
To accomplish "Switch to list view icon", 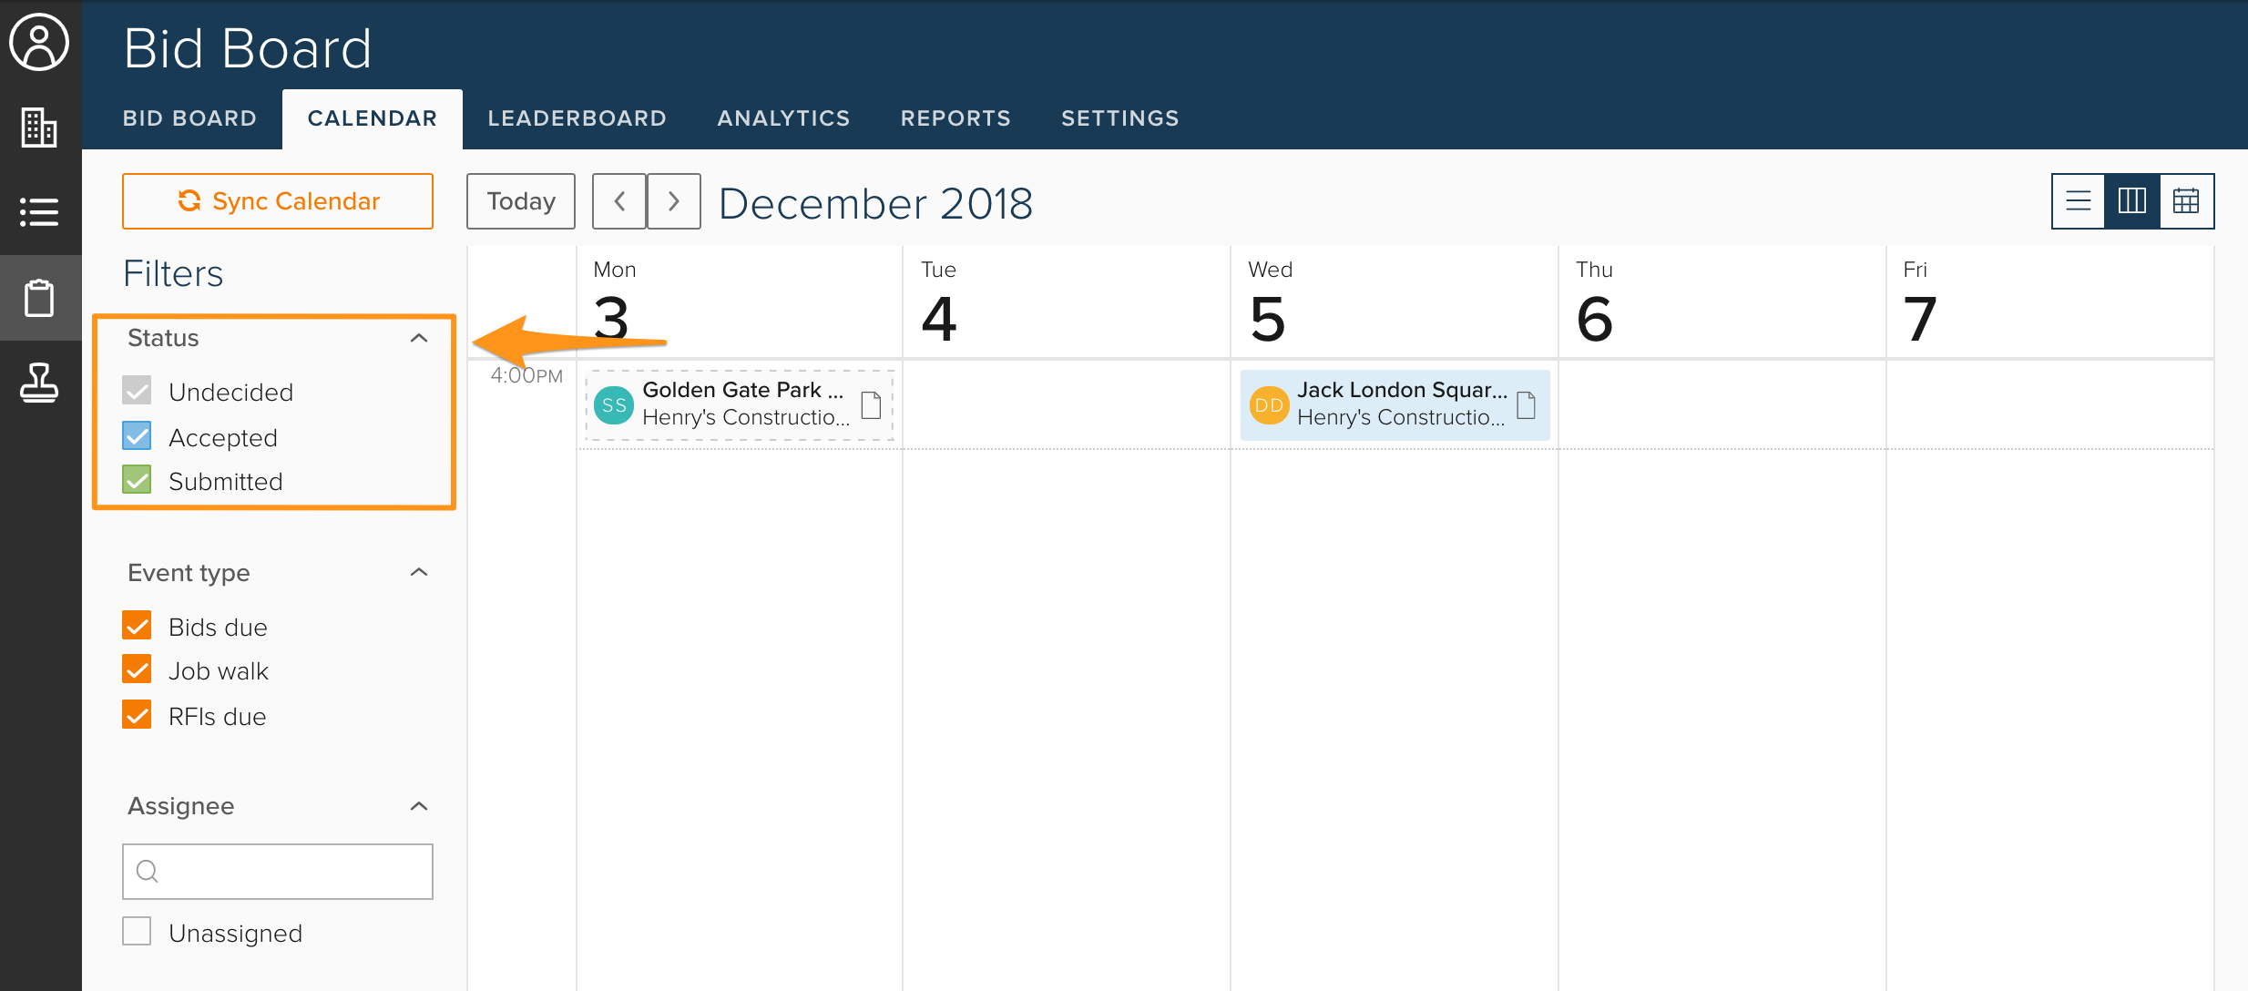I will [2078, 200].
